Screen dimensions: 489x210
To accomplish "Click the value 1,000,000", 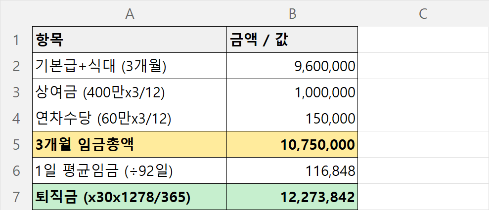I will click(292, 92).
